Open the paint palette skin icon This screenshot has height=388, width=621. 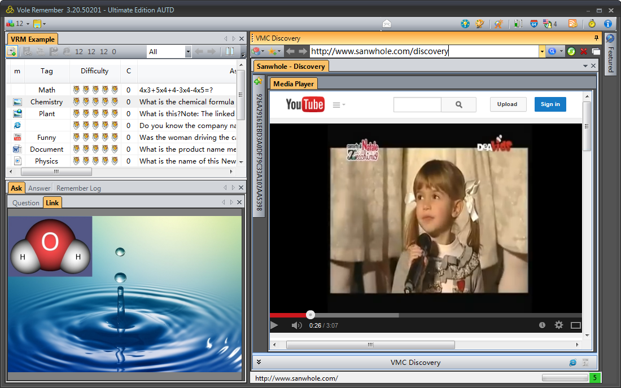click(480, 24)
